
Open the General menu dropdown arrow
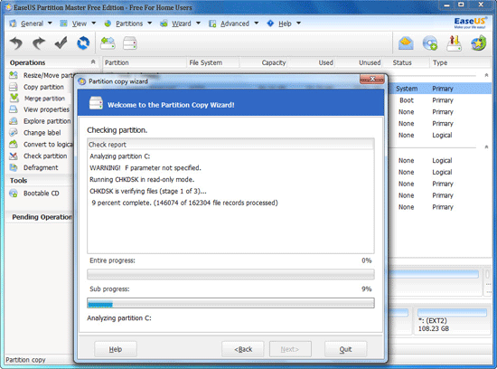pos(50,24)
